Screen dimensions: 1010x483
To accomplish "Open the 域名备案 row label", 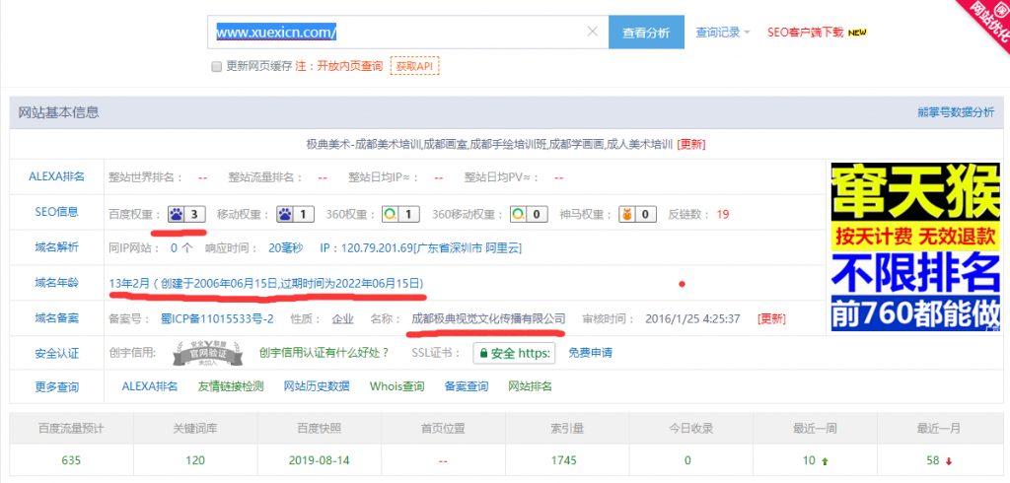I will pyautogui.click(x=56, y=318).
